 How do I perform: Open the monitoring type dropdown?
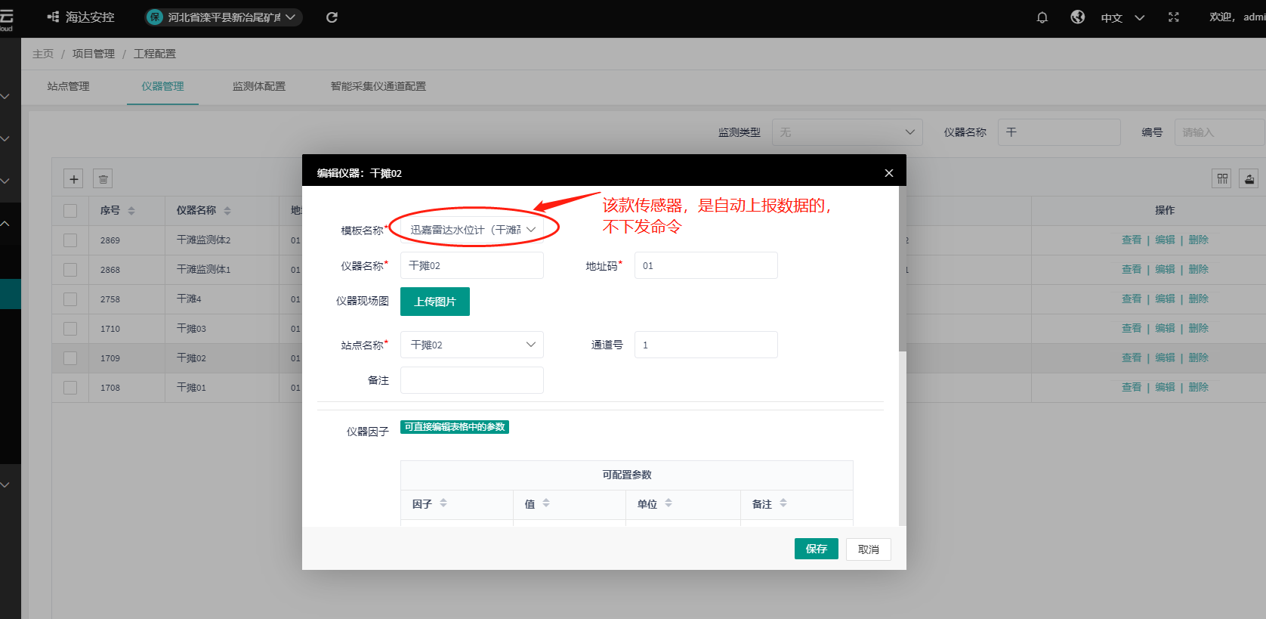[x=847, y=132]
